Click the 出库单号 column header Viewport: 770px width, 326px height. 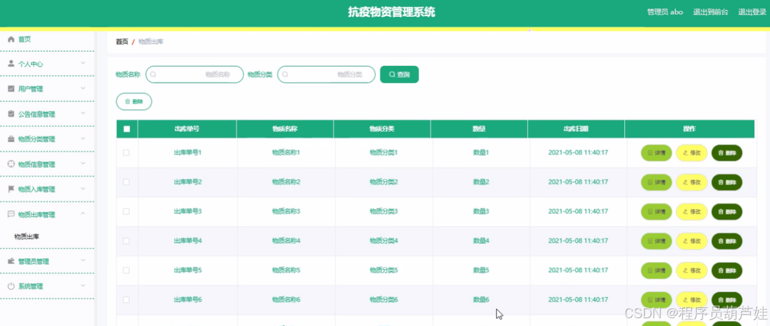(187, 129)
